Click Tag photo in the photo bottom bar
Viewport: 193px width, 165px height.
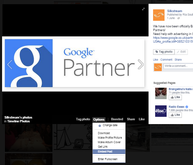pos(83,119)
